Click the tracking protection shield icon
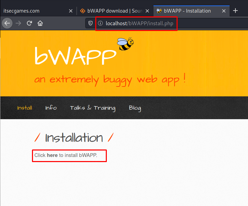This screenshot has height=206, width=248. tap(90, 23)
